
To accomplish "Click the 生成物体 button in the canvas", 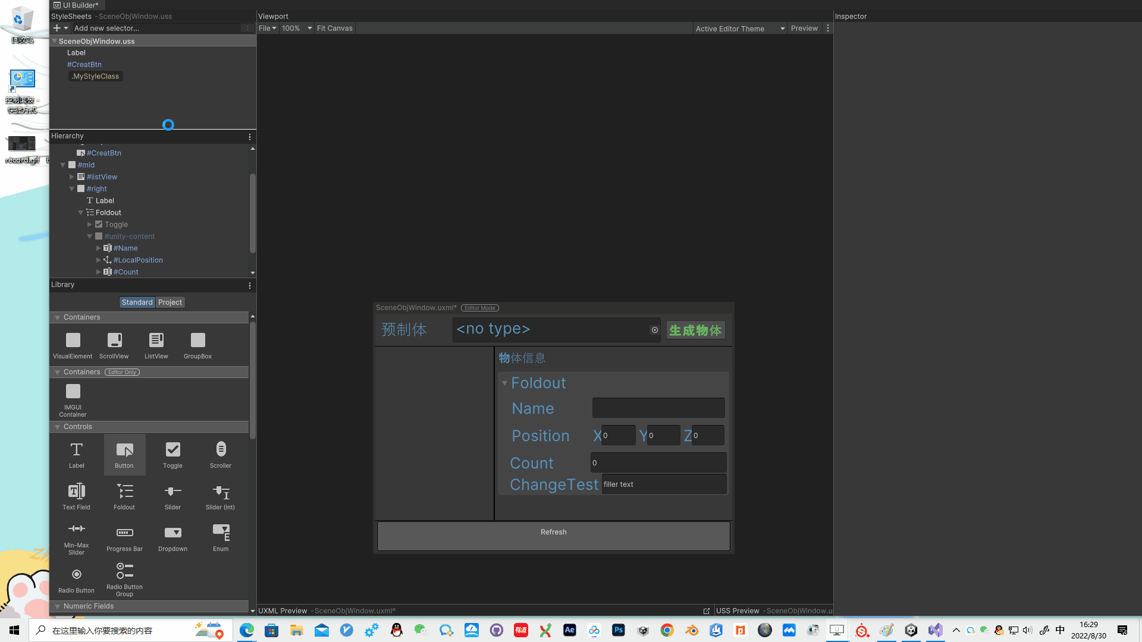I will [695, 330].
